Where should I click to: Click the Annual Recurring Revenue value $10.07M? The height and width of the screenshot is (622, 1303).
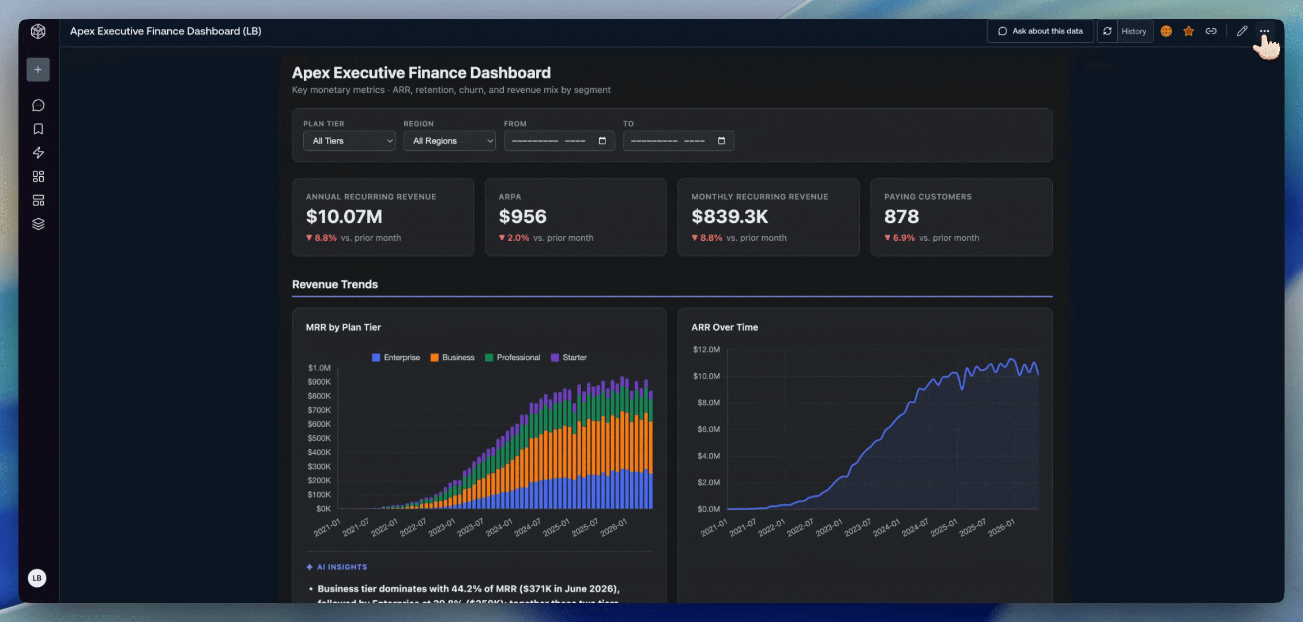click(x=344, y=217)
